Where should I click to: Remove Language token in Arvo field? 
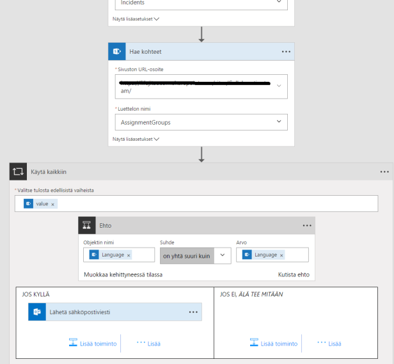(281, 255)
